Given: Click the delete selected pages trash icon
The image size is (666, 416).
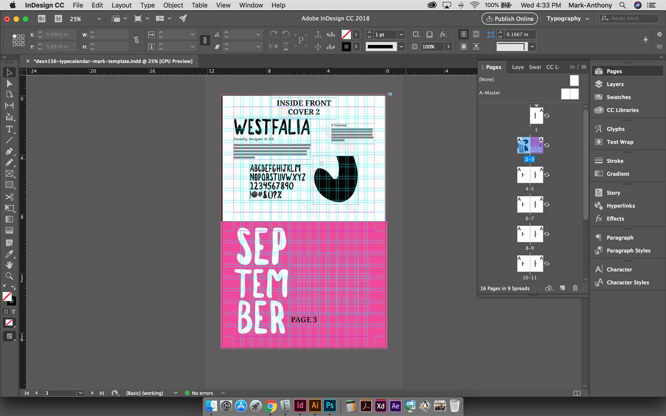Looking at the screenshot, I should click(575, 288).
